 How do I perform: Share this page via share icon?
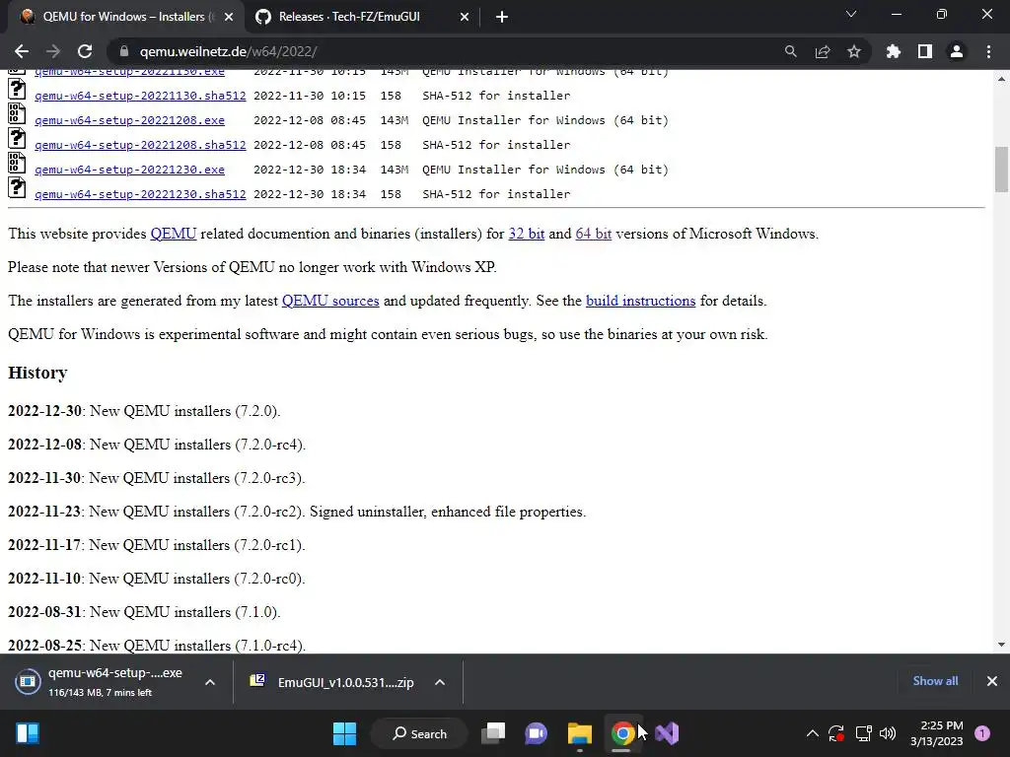tap(822, 51)
